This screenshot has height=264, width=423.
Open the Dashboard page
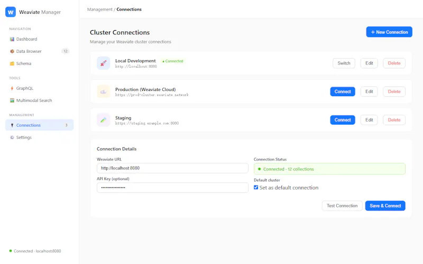(39, 39)
